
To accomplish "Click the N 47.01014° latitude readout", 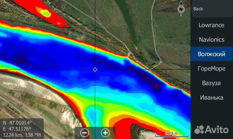I will tap(17, 123).
